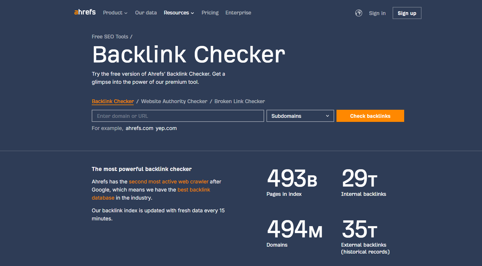Select the Backlink Checker tab
Screen dimensions: 482x266
click(113, 101)
